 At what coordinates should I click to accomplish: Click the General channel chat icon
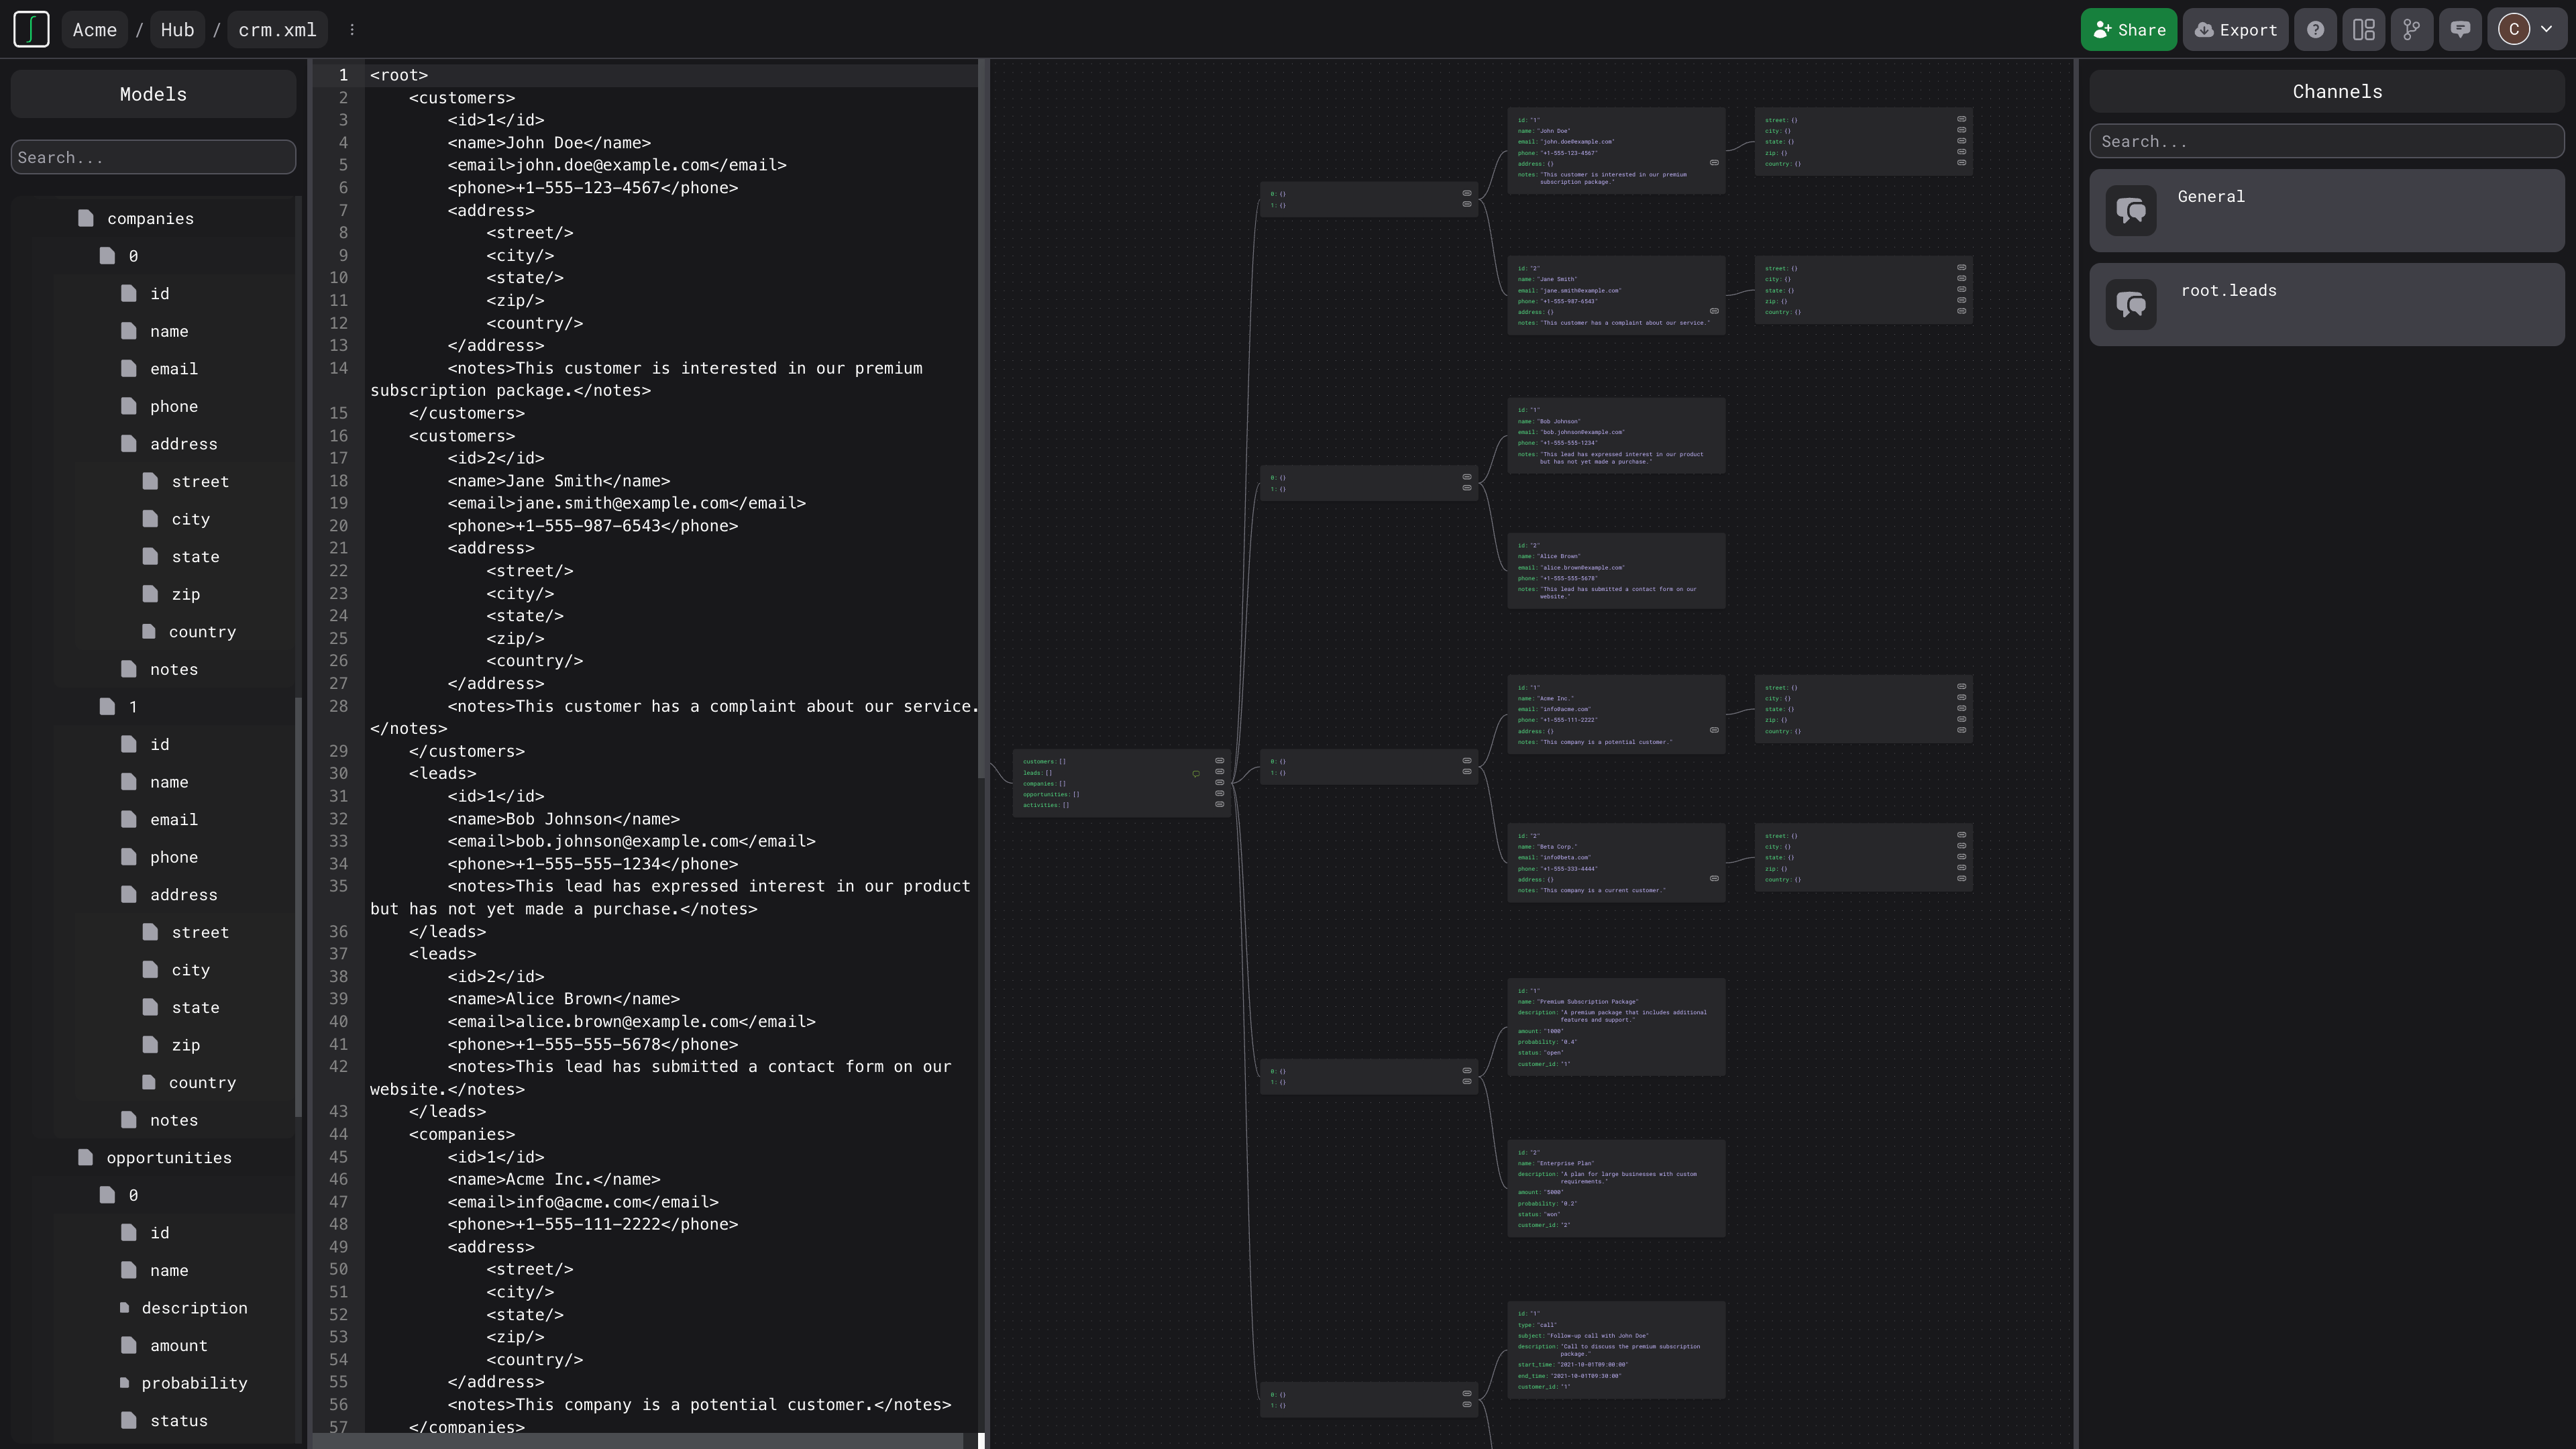(2130, 211)
